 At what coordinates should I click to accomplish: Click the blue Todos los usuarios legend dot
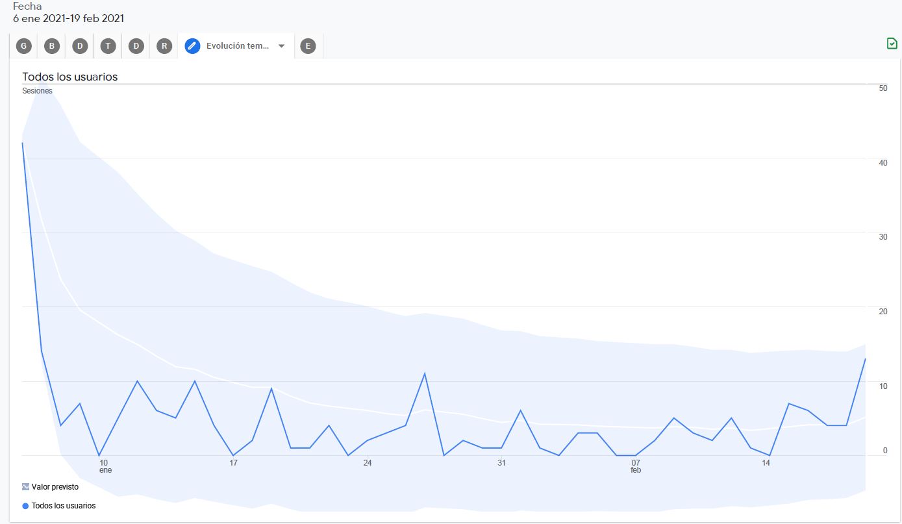[x=25, y=506]
